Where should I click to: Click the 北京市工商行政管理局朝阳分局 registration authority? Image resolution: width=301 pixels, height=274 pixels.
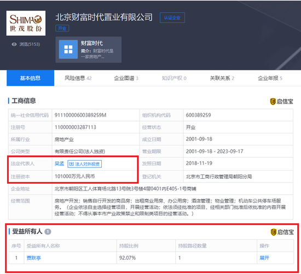(x=219, y=177)
